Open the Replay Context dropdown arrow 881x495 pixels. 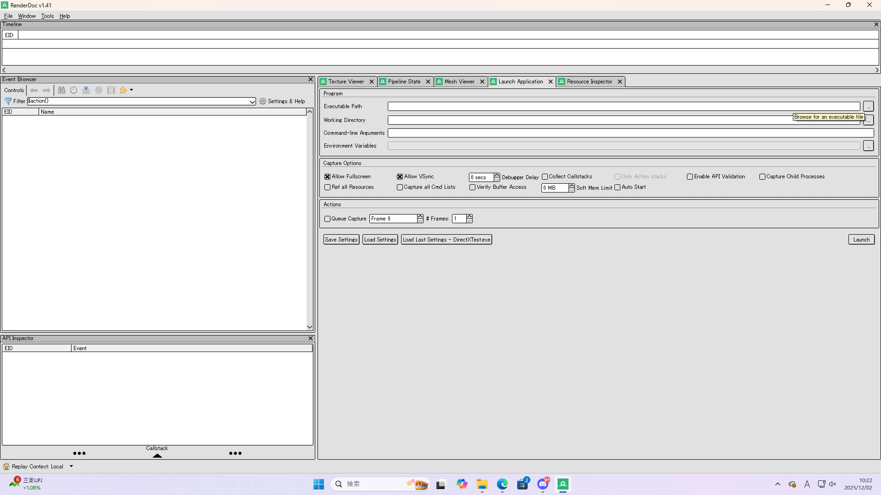point(71,466)
